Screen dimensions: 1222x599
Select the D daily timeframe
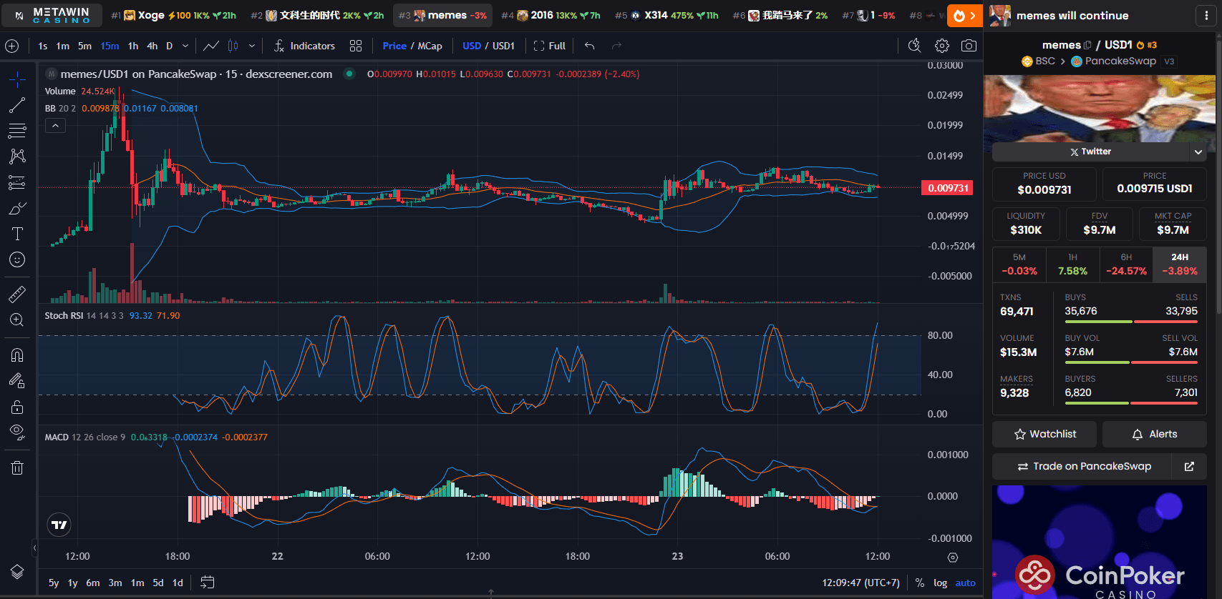click(170, 46)
